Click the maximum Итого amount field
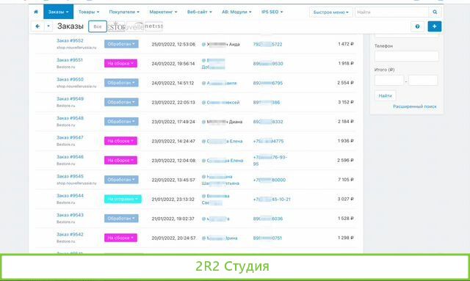470x281 pixels. [423, 80]
